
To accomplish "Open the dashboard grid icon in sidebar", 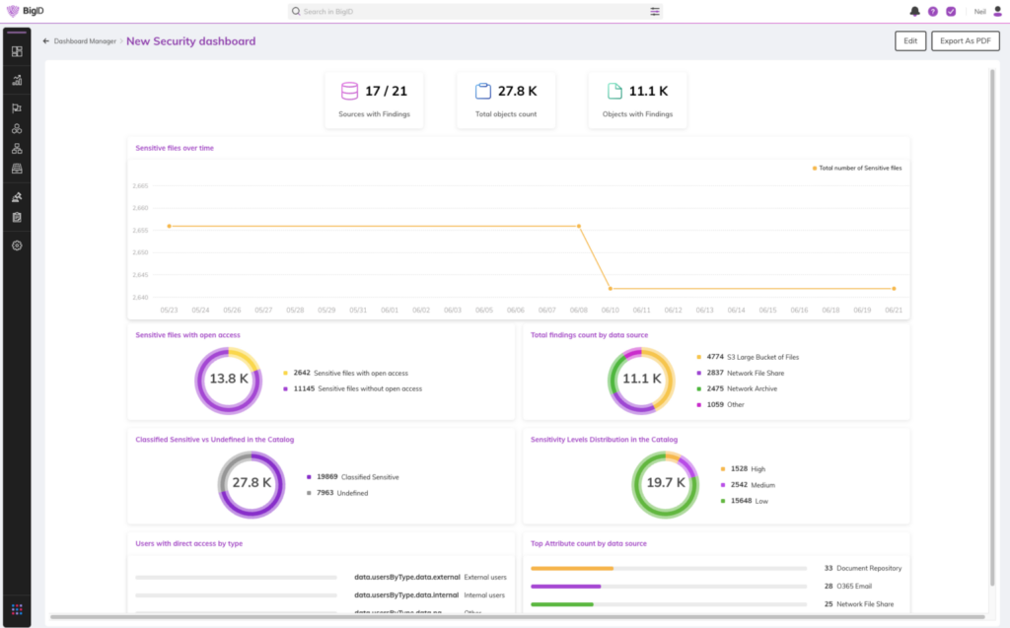I will 17,51.
